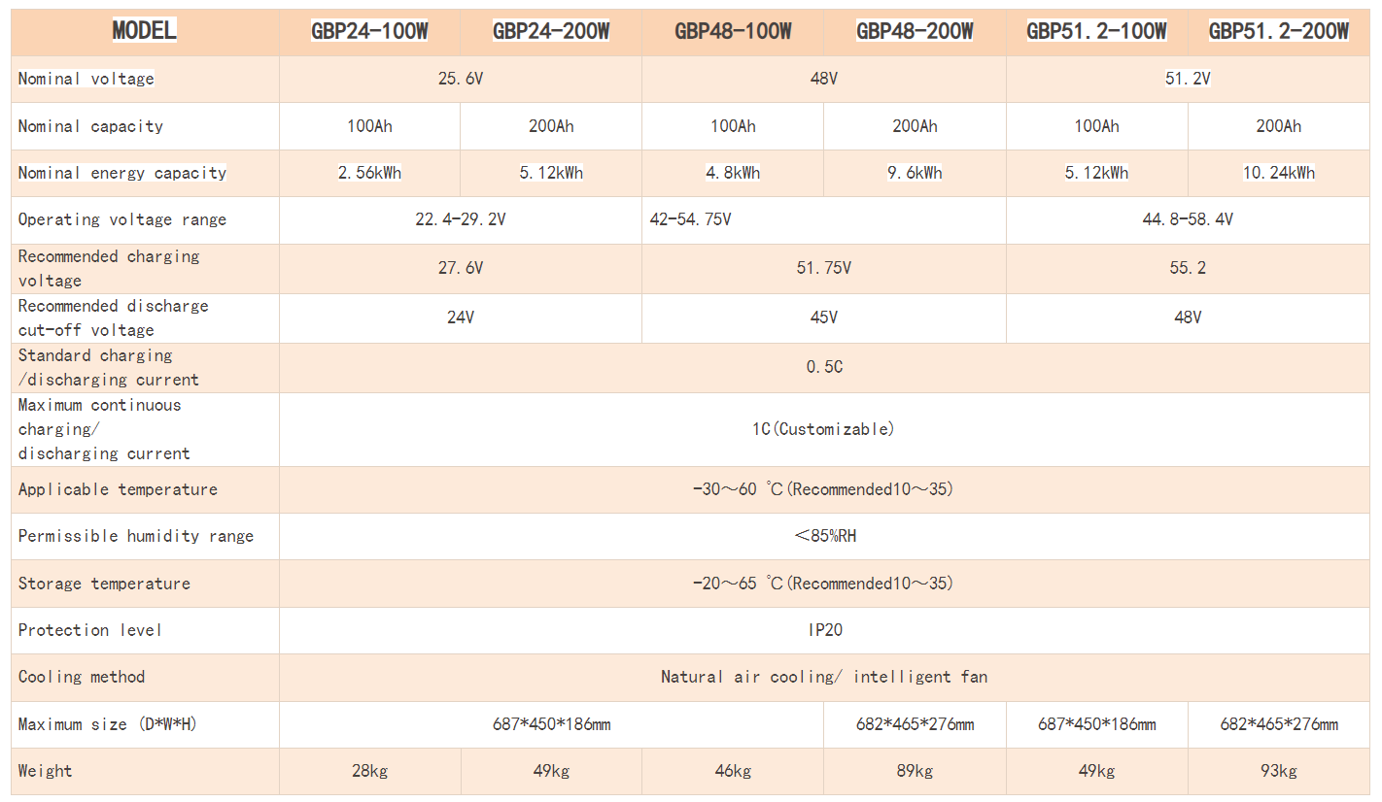Click the 10.24kWh energy capacity value

click(1278, 173)
